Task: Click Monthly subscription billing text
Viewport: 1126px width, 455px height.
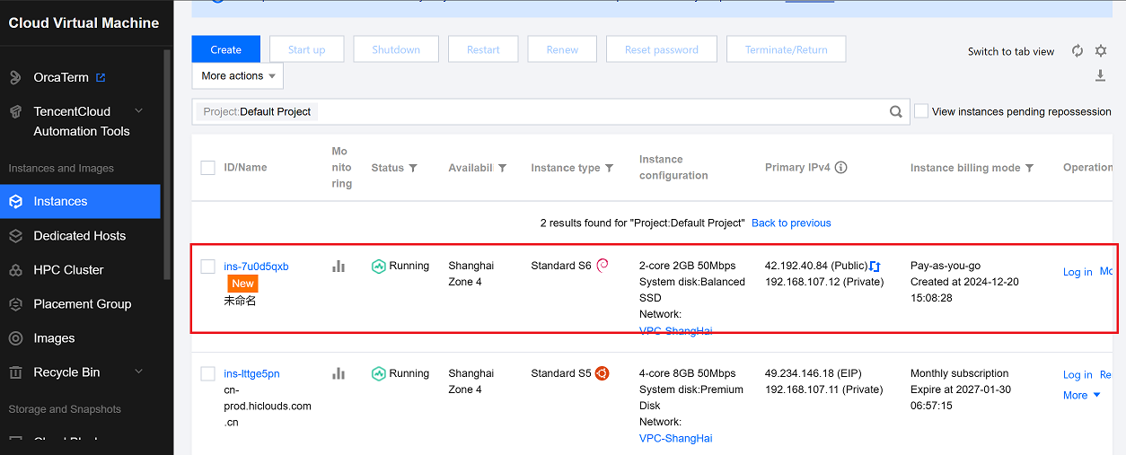Action: tap(960, 373)
